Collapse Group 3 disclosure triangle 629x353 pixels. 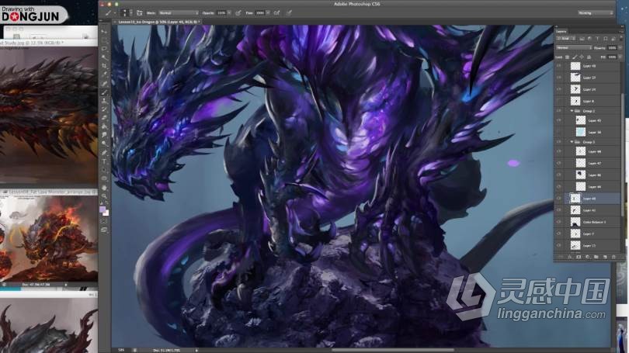572,142
